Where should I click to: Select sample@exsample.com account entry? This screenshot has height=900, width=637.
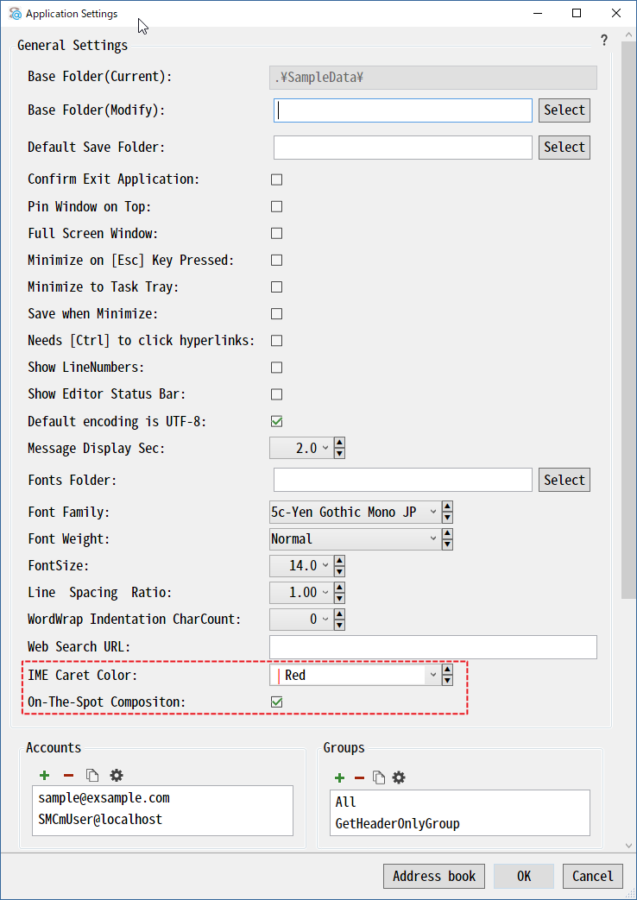(104, 798)
